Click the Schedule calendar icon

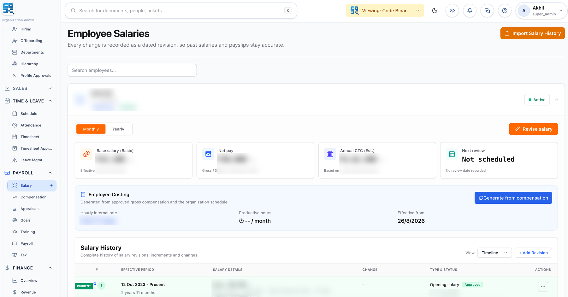[x=15, y=114]
